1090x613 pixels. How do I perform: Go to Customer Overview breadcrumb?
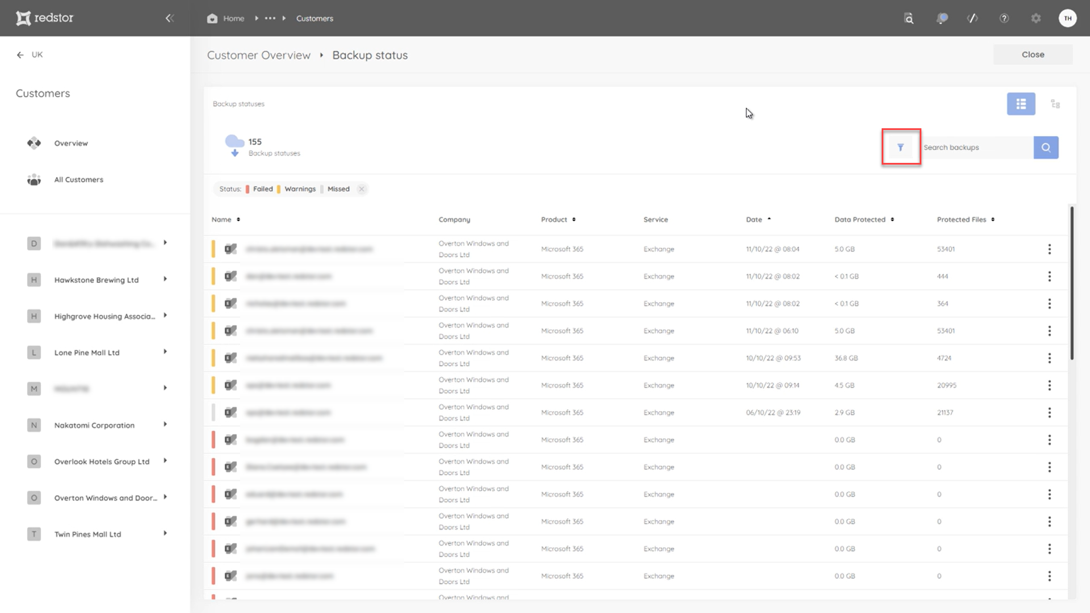(258, 55)
